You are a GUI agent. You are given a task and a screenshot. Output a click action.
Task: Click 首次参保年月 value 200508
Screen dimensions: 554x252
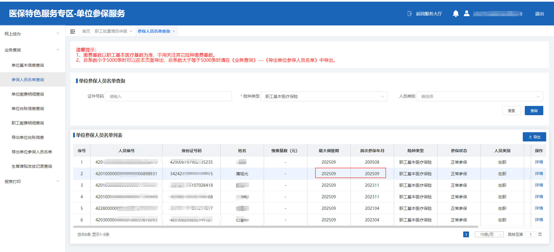372,162
